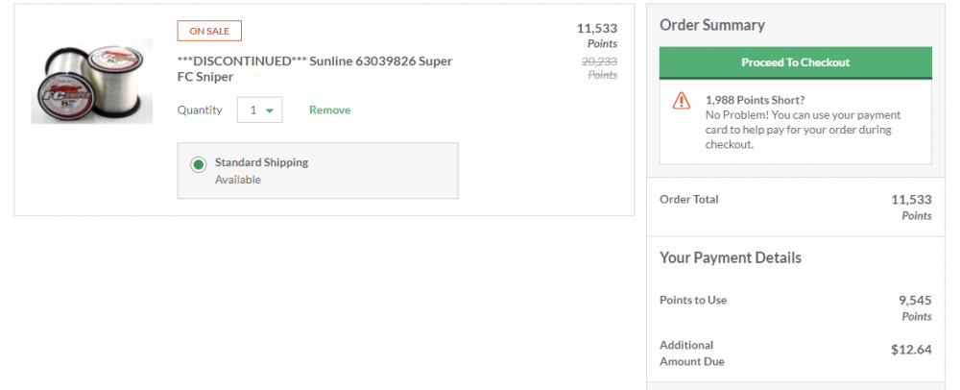
Task: Remove the Sunline item from cart
Action: pos(330,110)
